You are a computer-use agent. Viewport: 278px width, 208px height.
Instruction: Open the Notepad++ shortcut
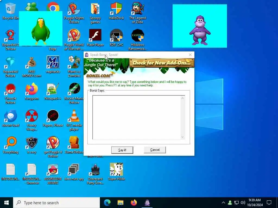coord(53,89)
